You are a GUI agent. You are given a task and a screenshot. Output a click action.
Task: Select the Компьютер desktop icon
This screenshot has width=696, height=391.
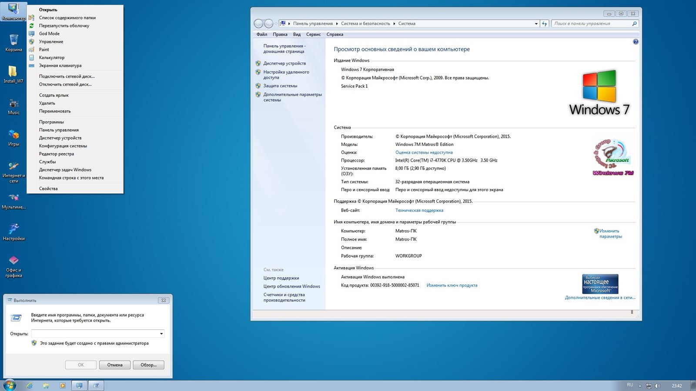coord(13,12)
